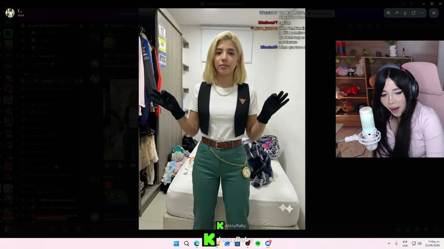Screen dimensions: 444x249
Task: Open the three-dot more options menu
Action: pos(422,13)
